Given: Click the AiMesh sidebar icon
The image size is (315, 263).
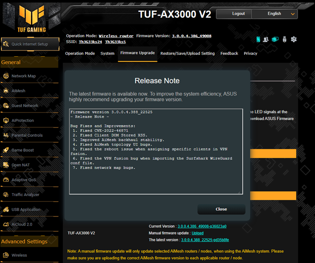Looking at the screenshot, I should pos(6,91).
